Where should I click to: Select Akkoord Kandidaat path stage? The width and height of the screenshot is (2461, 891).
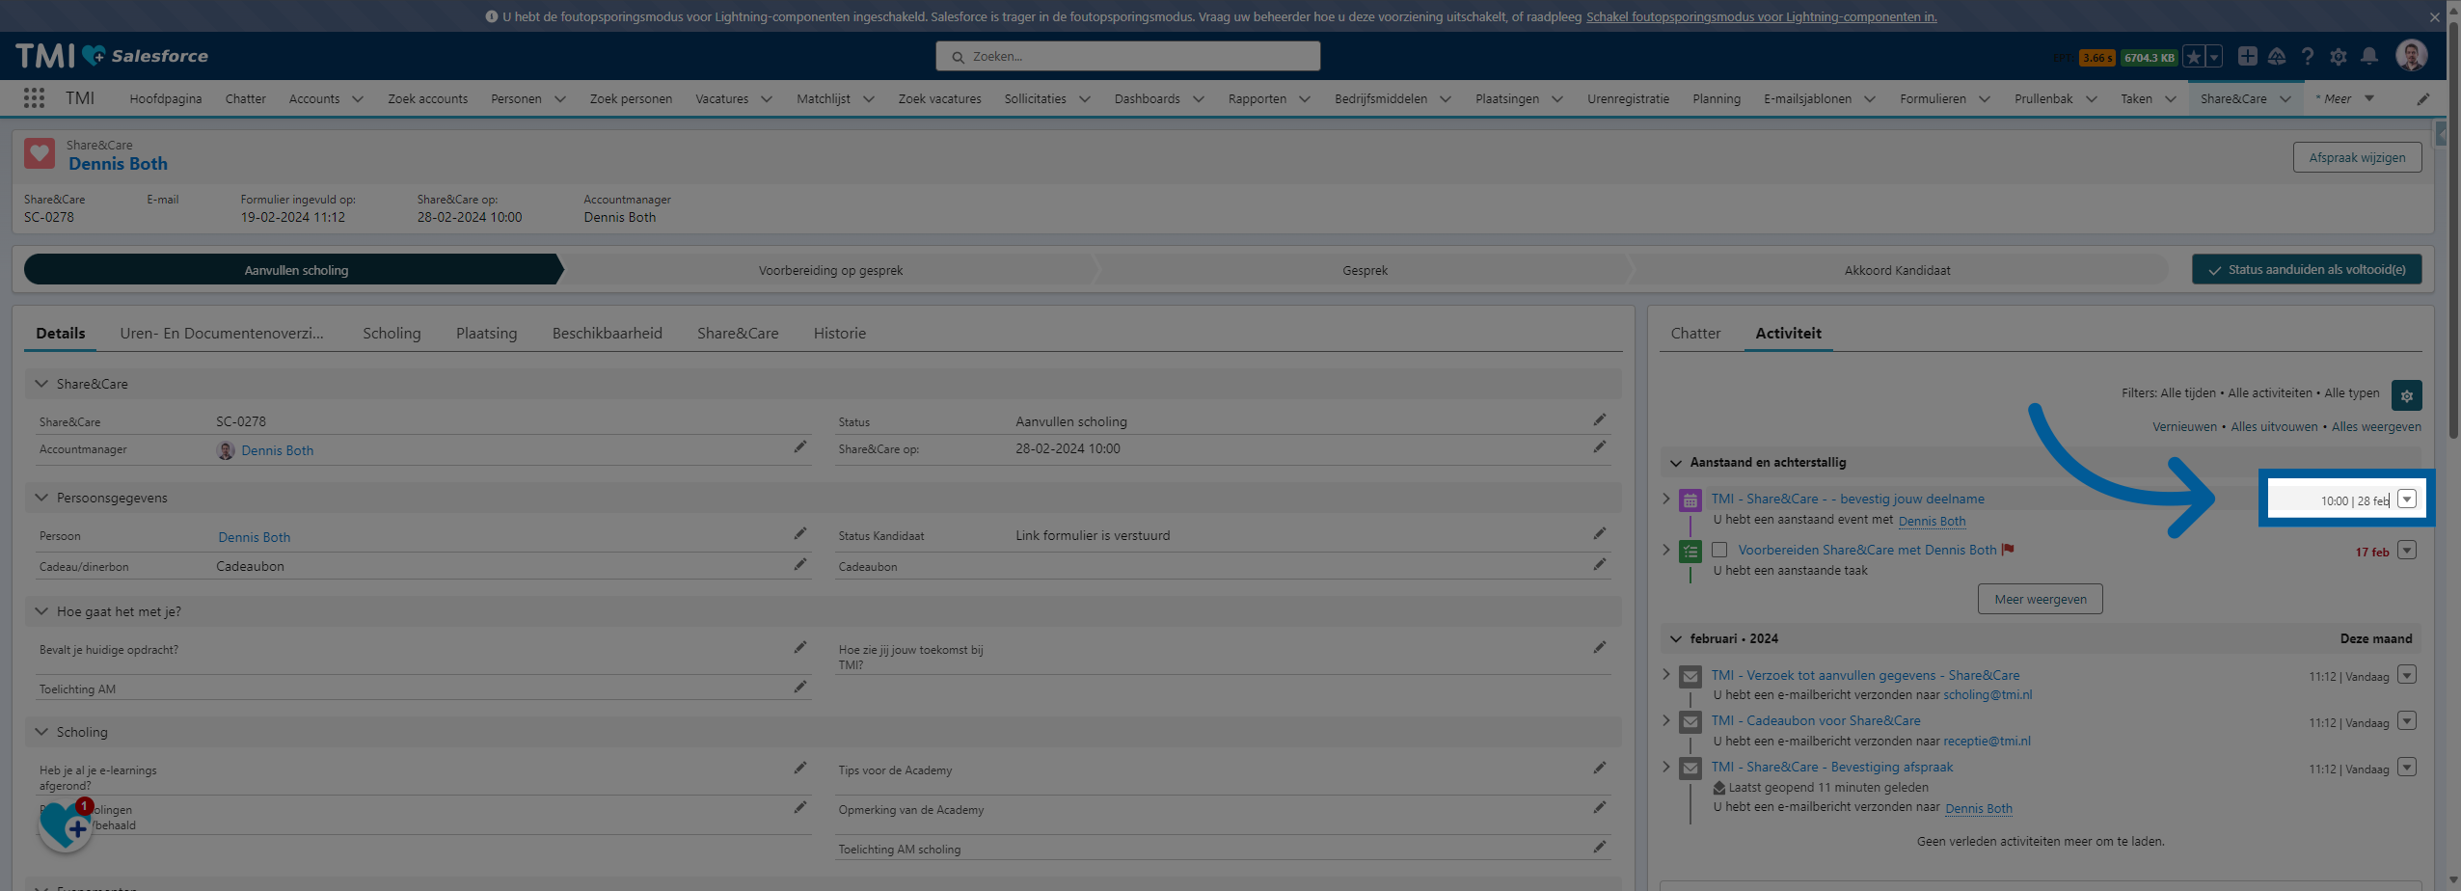point(1897,270)
